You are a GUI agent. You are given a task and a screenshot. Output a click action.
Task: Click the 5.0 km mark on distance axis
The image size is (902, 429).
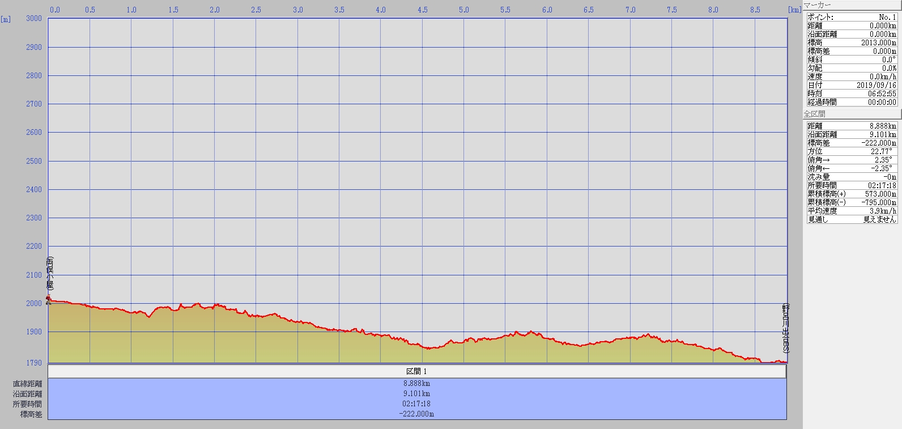click(464, 10)
